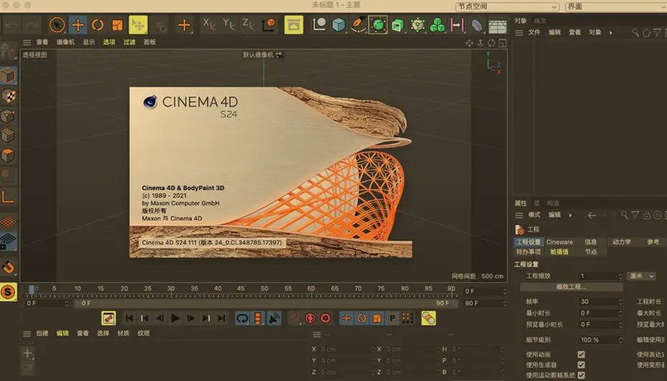Switch to the 动力学 dynamics tab
Image resolution: width=667 pixels, height=381 pixels.
(x=622, y=241)
